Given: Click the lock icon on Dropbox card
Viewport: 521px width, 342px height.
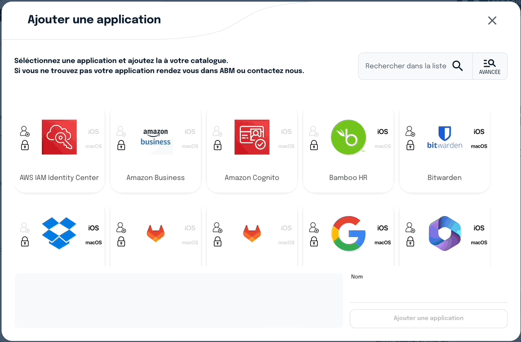Looking at the screenshot, I should pos(25,241).
